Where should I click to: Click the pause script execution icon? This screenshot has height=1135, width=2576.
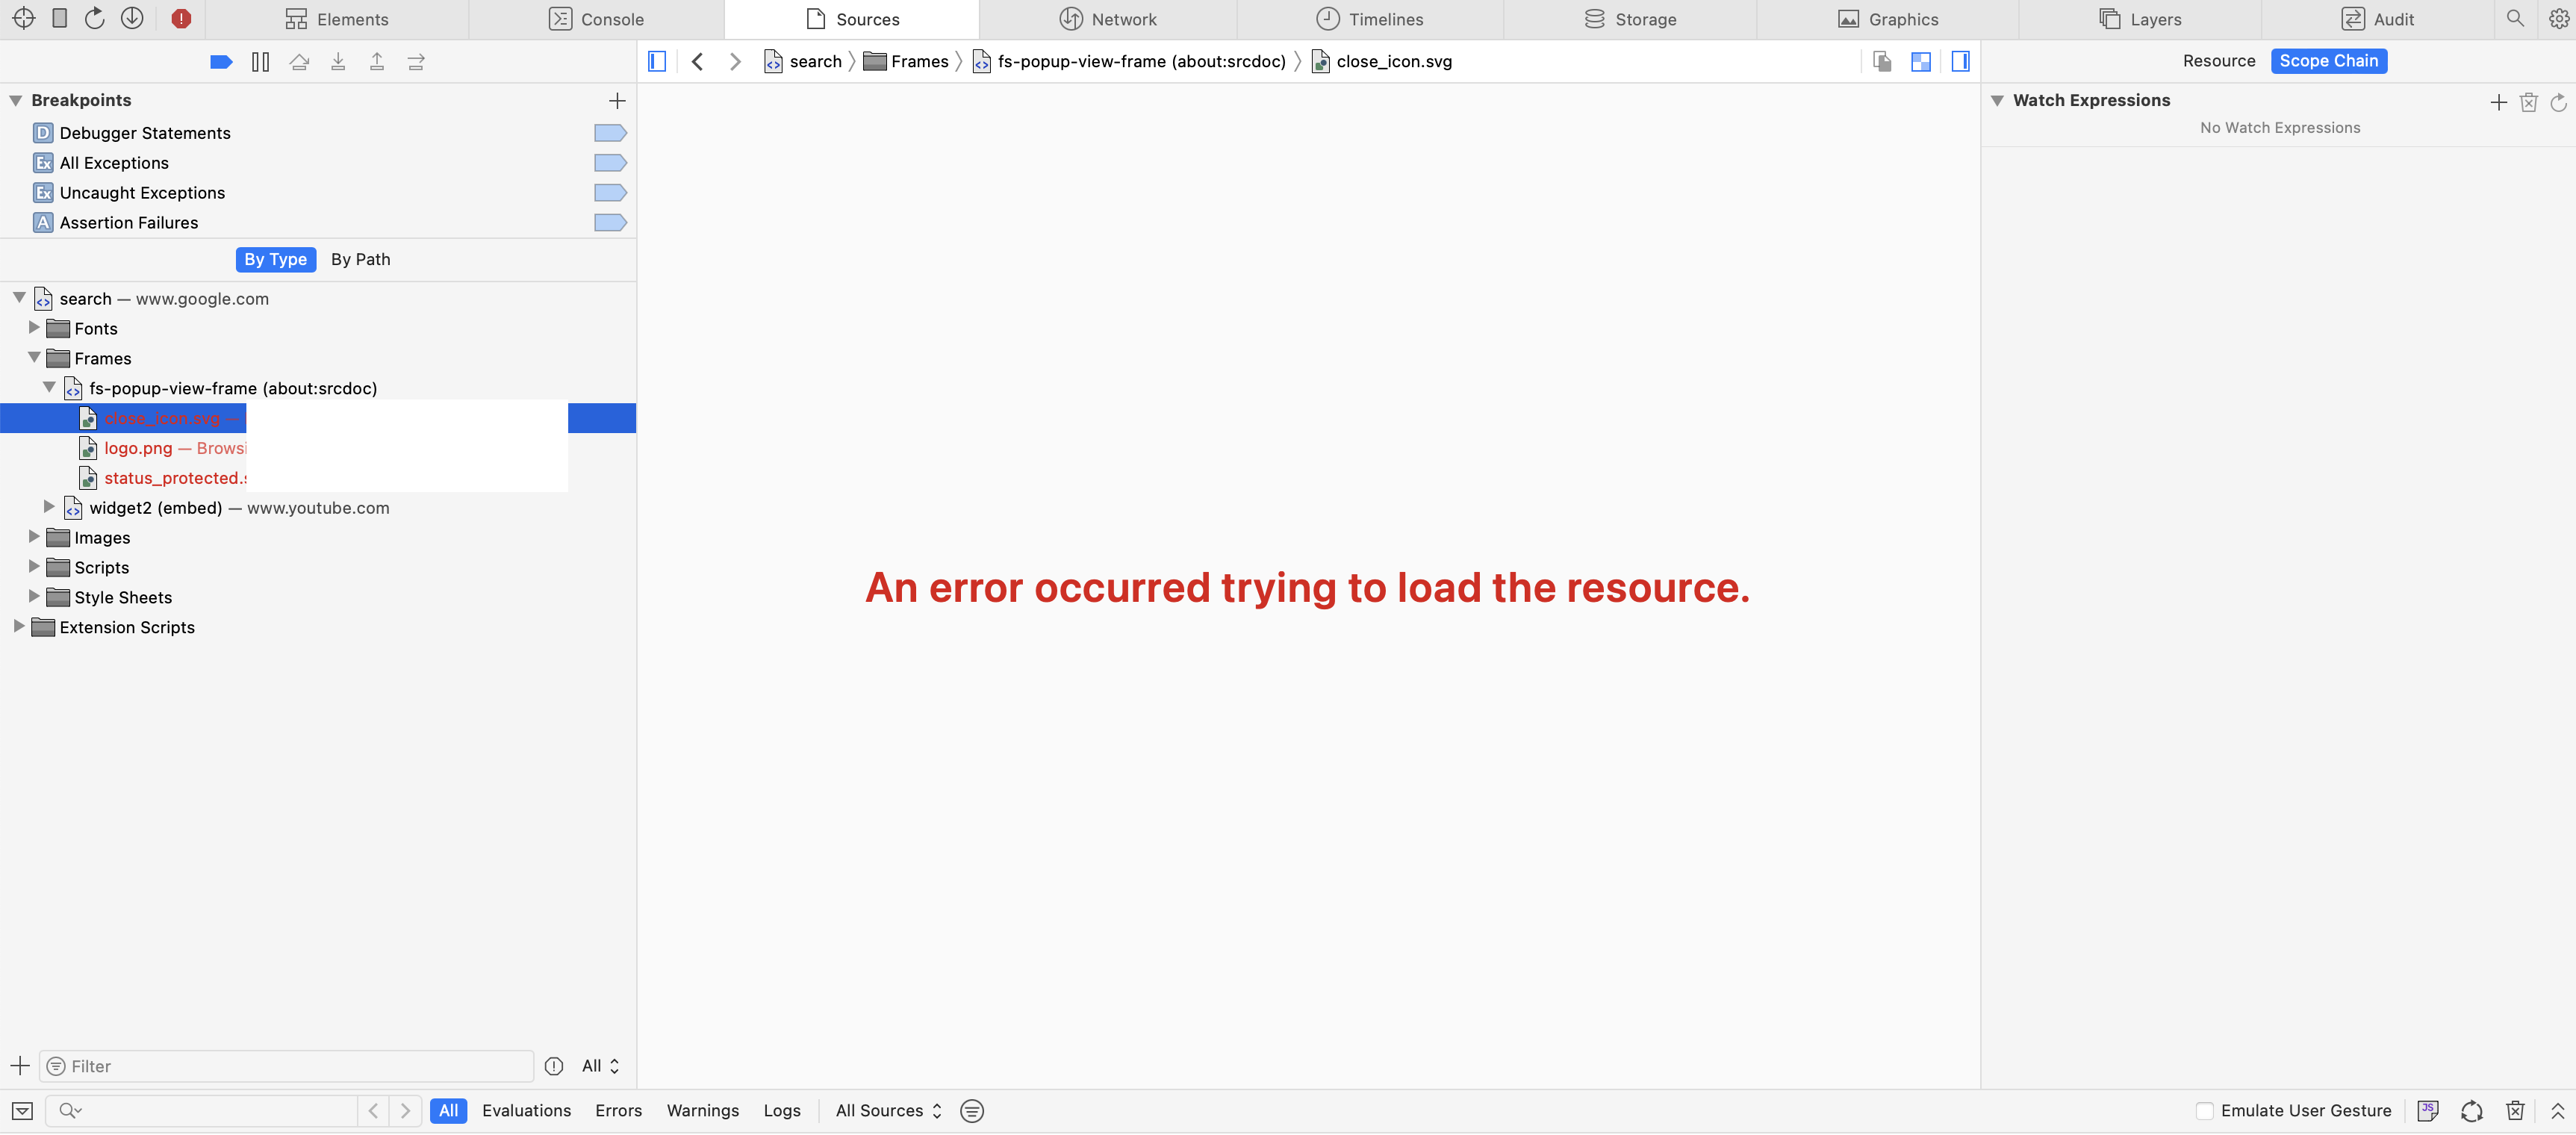click(260, 62)
